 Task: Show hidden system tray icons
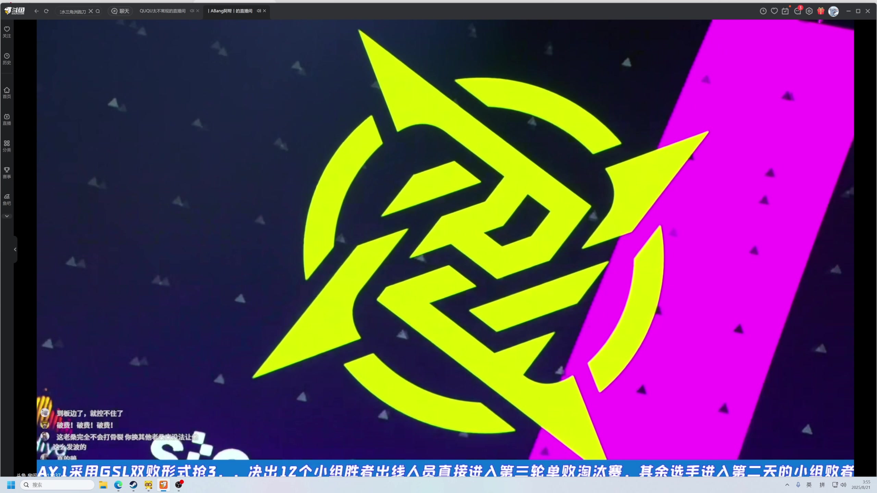tap(787, 485)
